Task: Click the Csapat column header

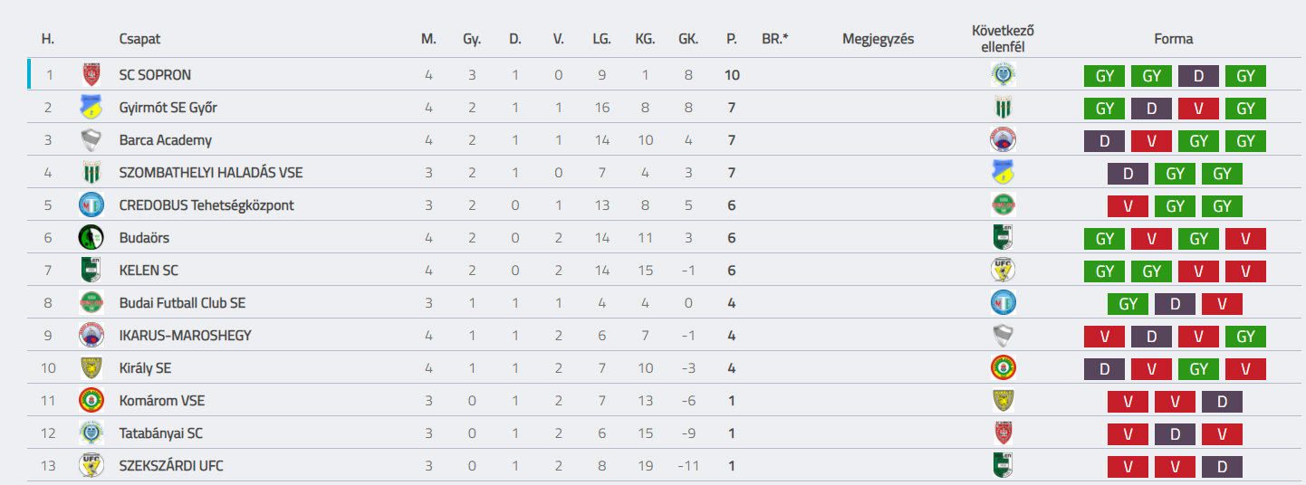Action: coord(139,39)
